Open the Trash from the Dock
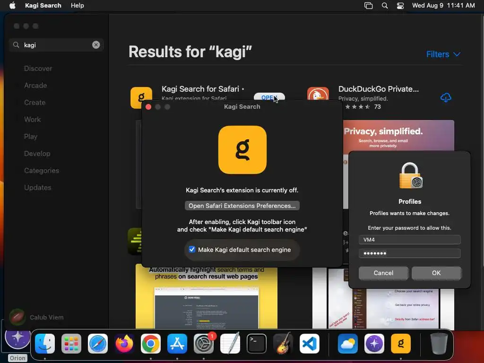The height and width of the screenshot is (363, 484). pyautogui.click(x=439, y=344)
